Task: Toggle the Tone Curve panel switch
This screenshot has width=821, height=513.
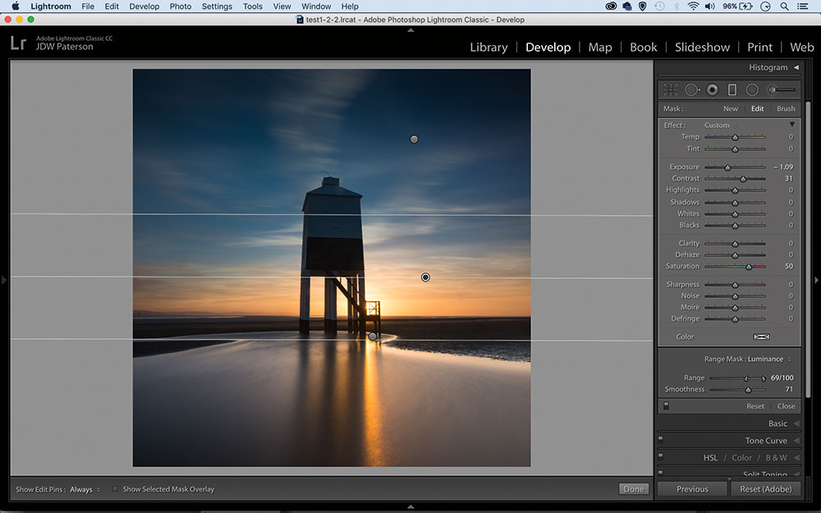Action: tap(660, 440)
